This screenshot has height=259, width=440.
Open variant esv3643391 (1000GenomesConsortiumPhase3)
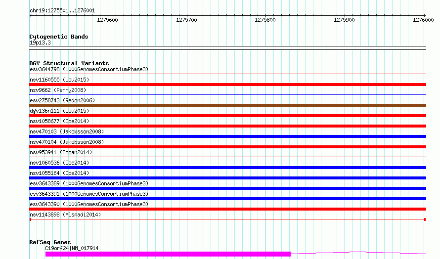click(x=89, y=194)
